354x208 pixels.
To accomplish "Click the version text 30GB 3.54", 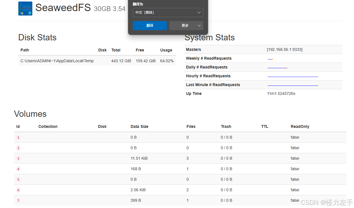I will click(110, 9).
